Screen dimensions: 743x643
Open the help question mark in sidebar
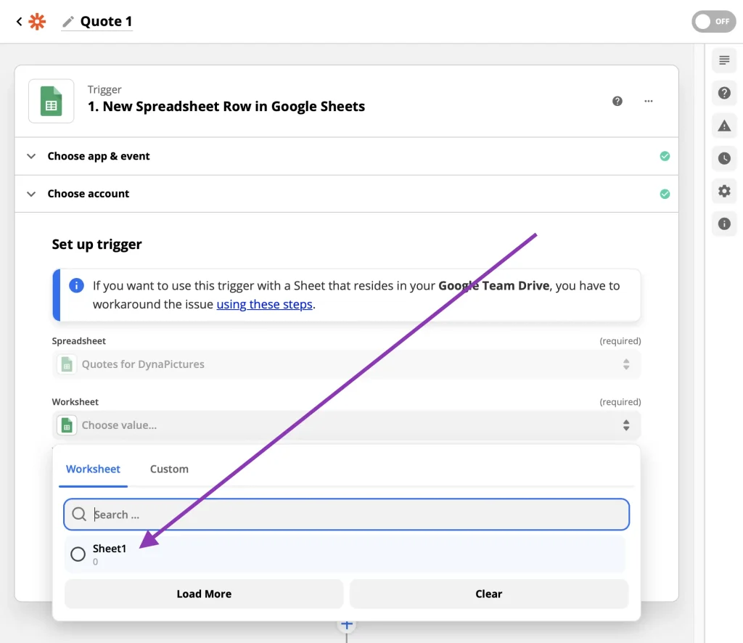pos(724,93)
